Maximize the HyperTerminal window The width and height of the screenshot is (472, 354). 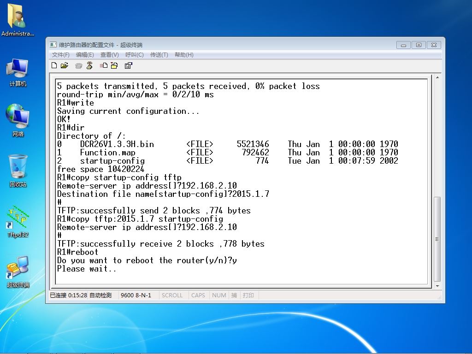[419, 45]
